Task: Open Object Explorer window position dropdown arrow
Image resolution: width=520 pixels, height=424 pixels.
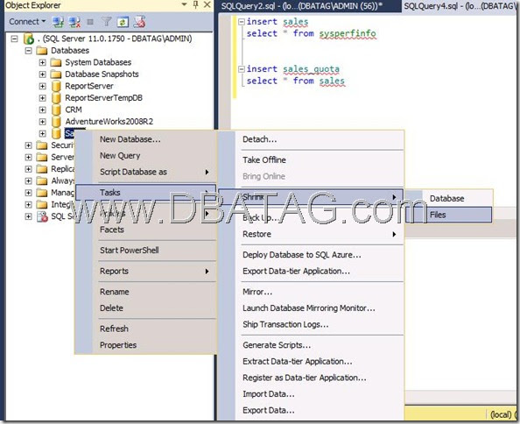Action: pyautogui.click(x=185, y=4)
